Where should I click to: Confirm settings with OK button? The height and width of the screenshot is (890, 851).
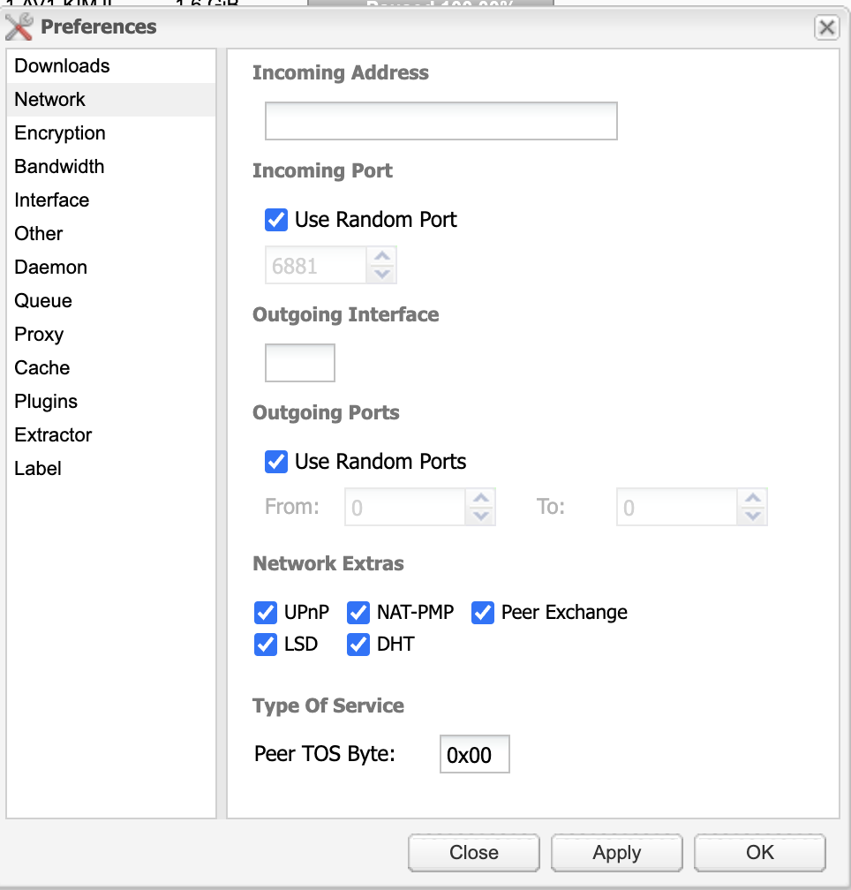tap(759, 852)
